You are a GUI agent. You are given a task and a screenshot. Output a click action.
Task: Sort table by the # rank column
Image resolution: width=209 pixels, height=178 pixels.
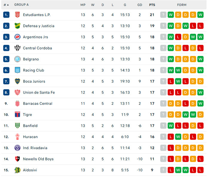(x=6, y=5)
